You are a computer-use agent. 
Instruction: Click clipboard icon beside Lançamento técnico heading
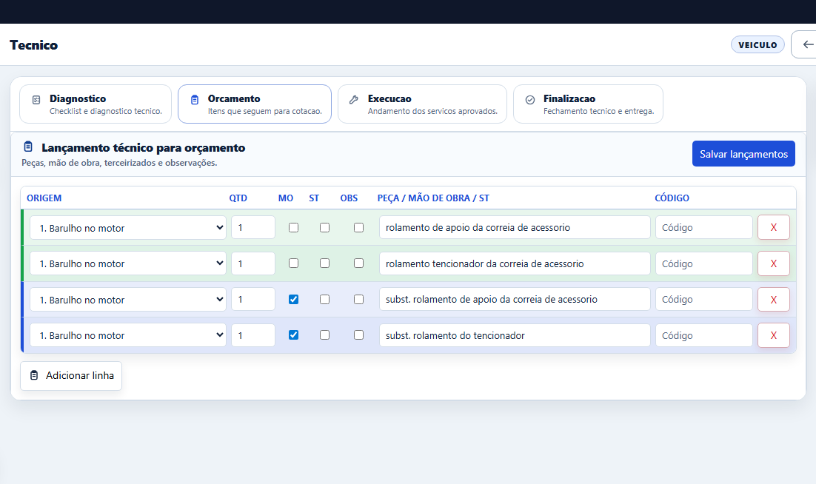pyautogui.click(x=28, y=147)
